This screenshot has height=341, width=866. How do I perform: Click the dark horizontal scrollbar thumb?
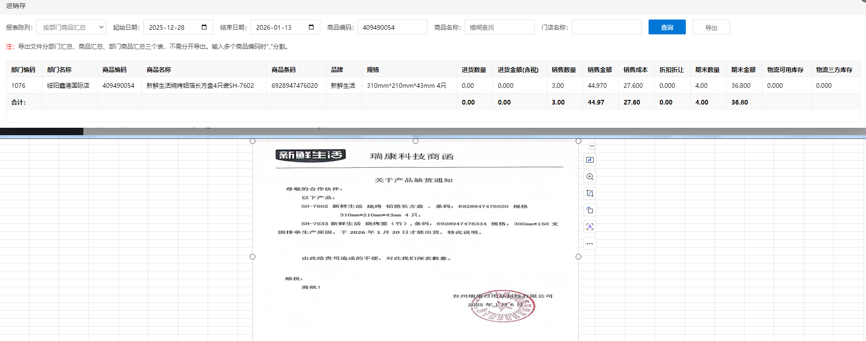41,132
